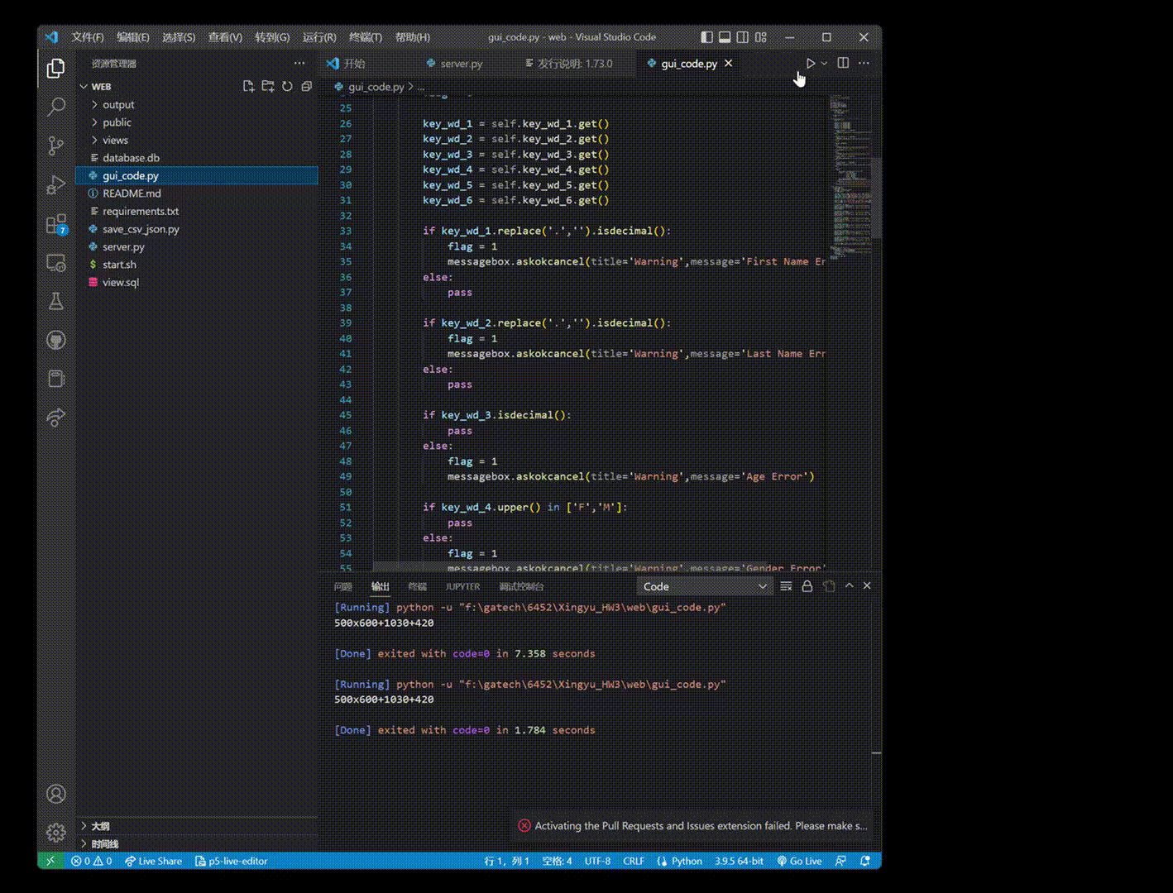Open the Source Control view icon
This screenshot has height=893, width=1173.
coord(55,146)
